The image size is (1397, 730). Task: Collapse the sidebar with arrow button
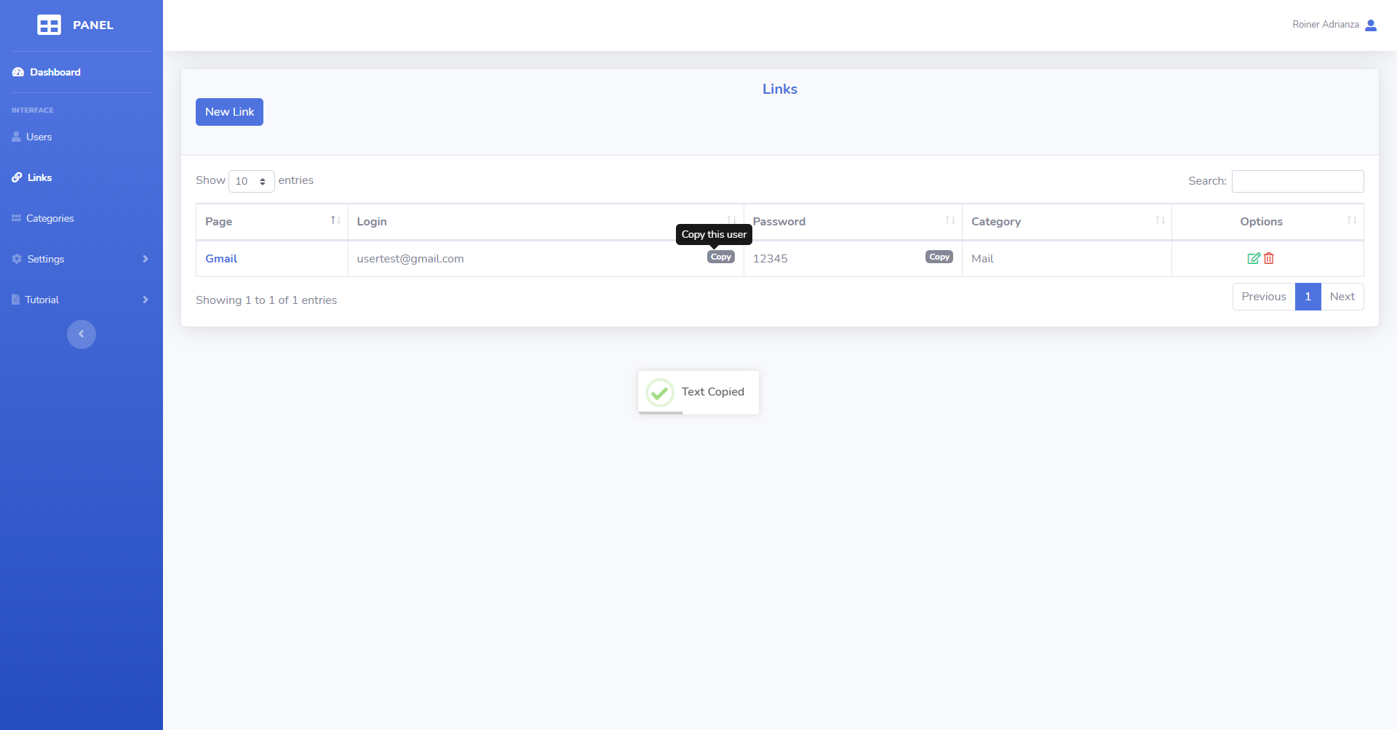pyautogui.click(x=81, y=334)
